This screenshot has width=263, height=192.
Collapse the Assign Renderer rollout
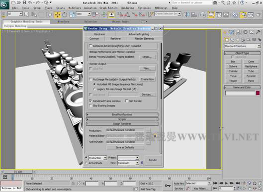click(x=122, y=124)
